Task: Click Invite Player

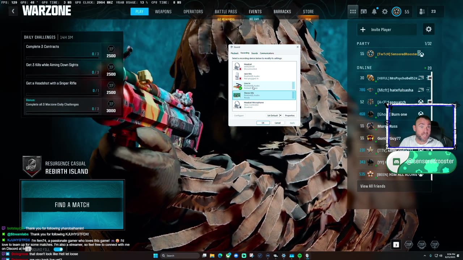Action: pyautogui.click(x=387, y=30)
